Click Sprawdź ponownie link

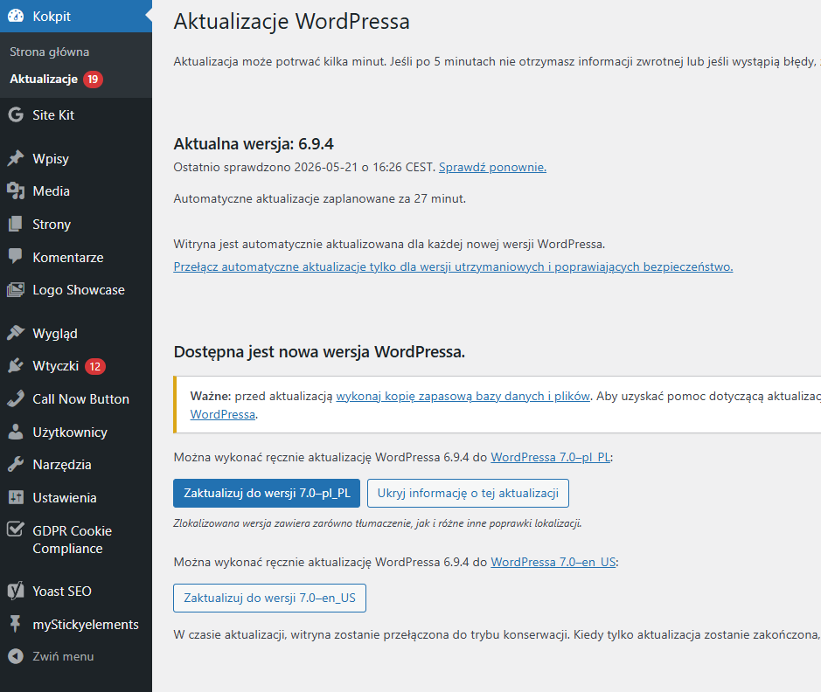click(x=492, y=168)
